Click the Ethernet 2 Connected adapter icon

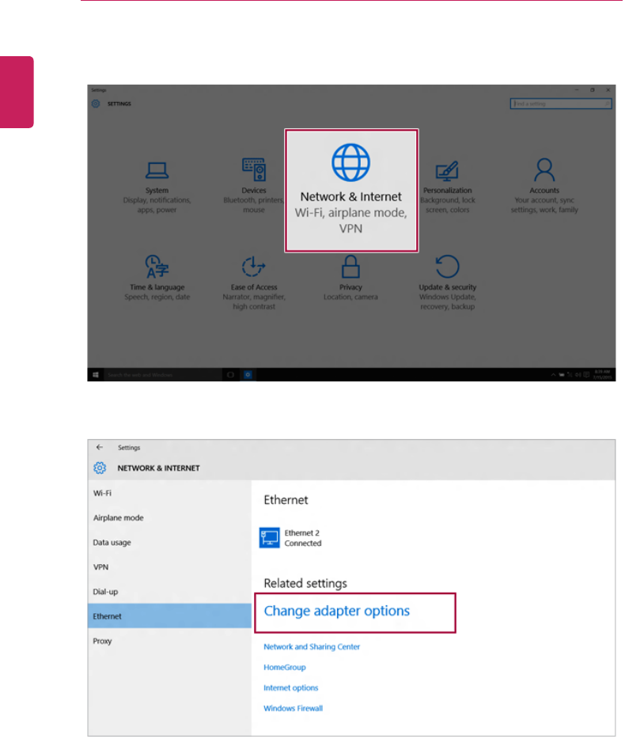269,537
